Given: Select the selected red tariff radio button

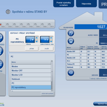Looking at the screenshot, I should [1, 25].
